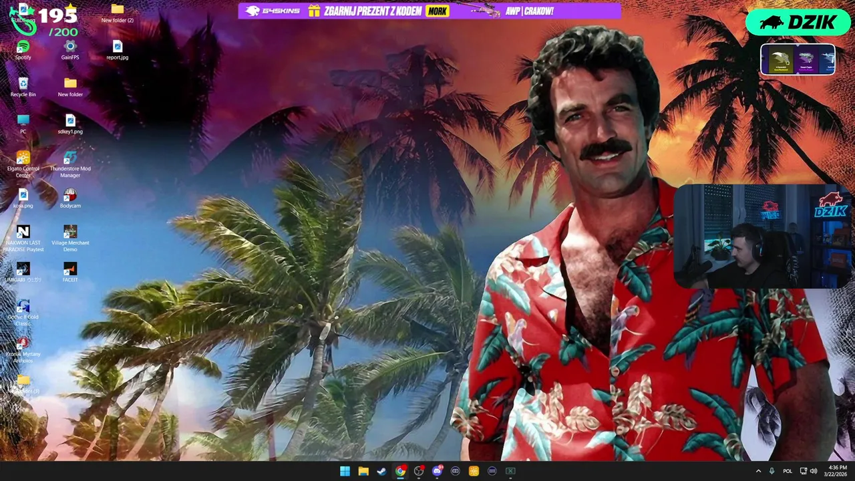Launch the GainFPS desktop shortcut

(70, 50)
